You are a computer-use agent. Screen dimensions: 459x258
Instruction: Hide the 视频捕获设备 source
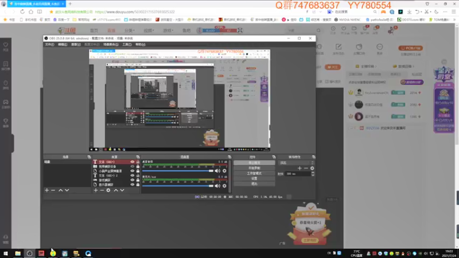pyautogui.click(x=133, y=166)
